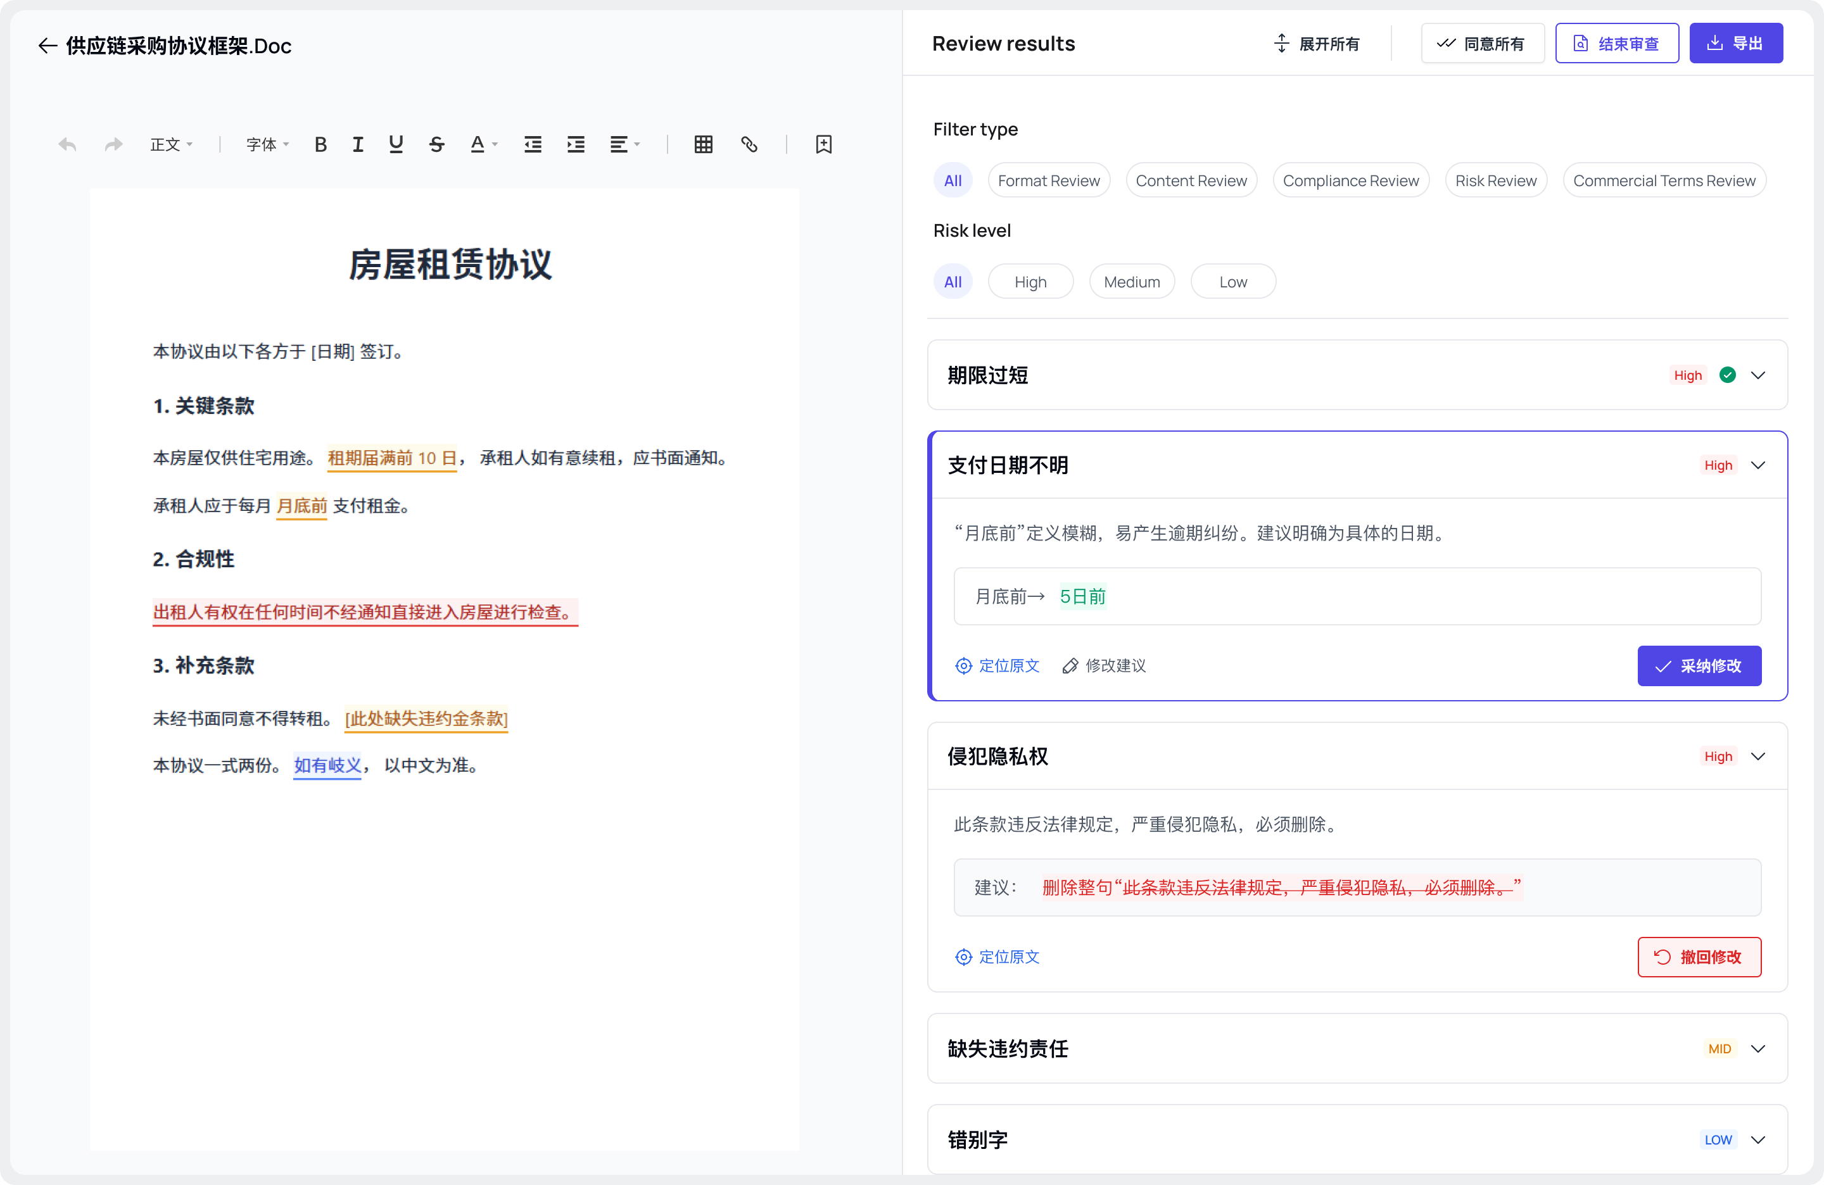Filter by Compliance Review
This screenshot has width=1824, height=1185.
pos(1350,181)
